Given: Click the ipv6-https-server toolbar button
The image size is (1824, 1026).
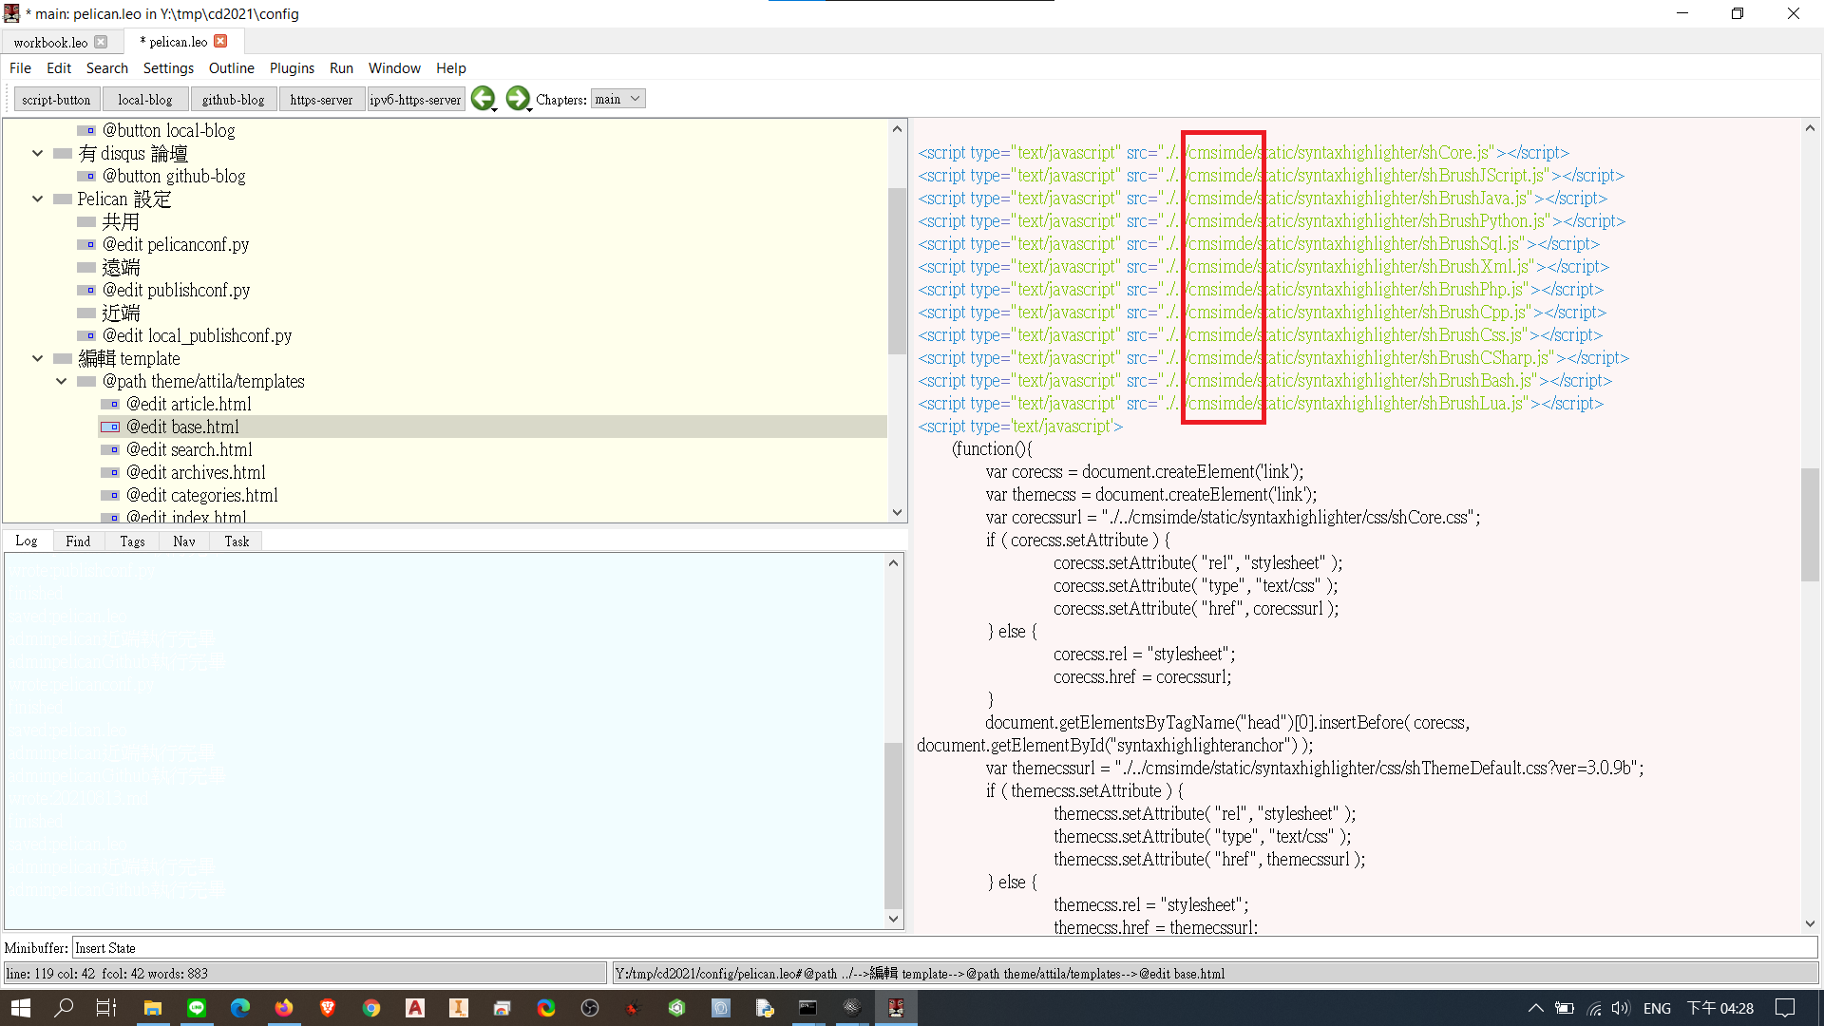Looking at the screenshot, I should (x=415, y=99).
